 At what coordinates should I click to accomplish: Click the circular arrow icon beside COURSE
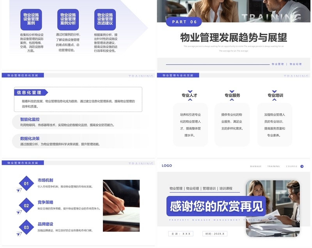pos(301,166)
